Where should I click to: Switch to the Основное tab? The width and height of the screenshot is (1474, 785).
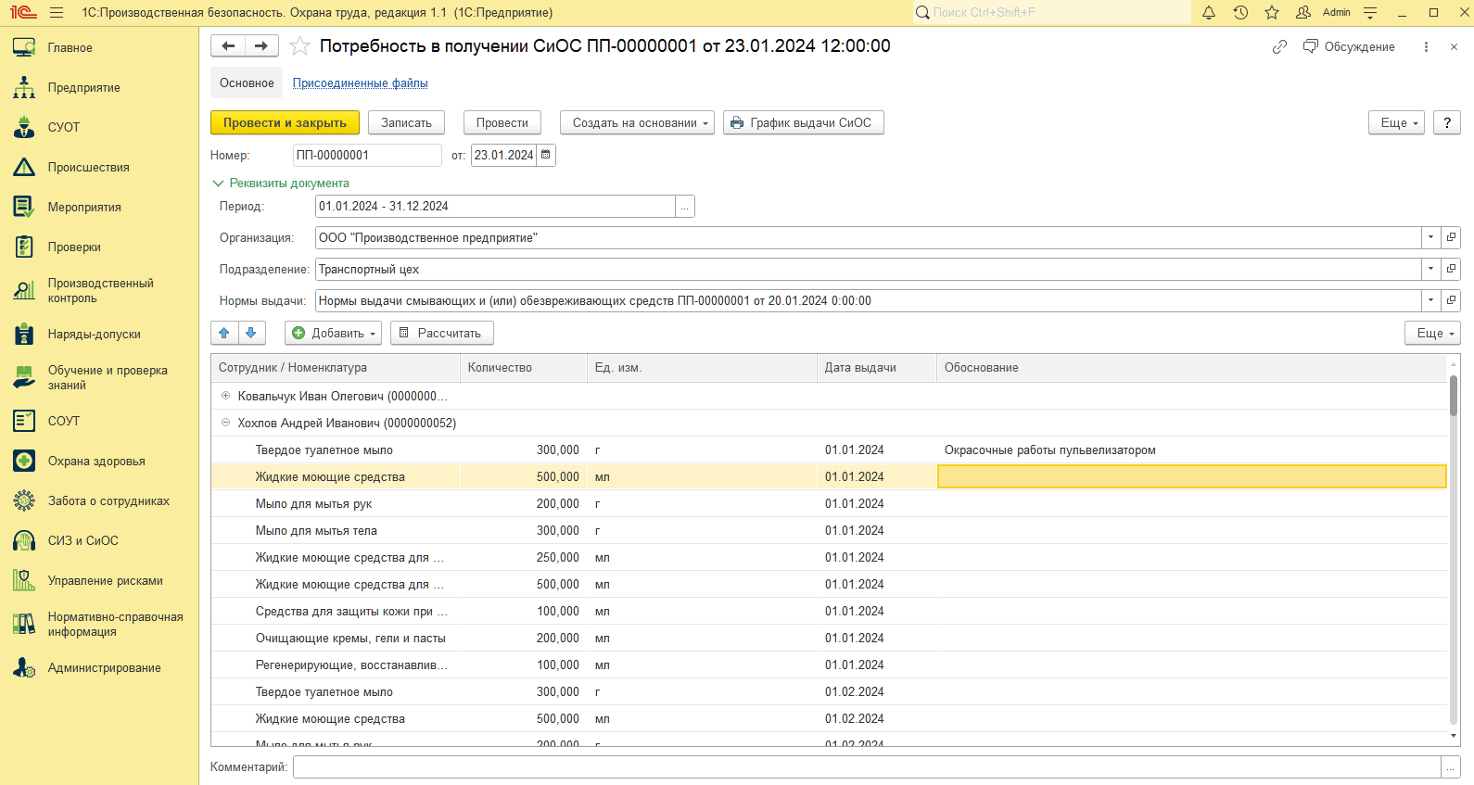247,82
